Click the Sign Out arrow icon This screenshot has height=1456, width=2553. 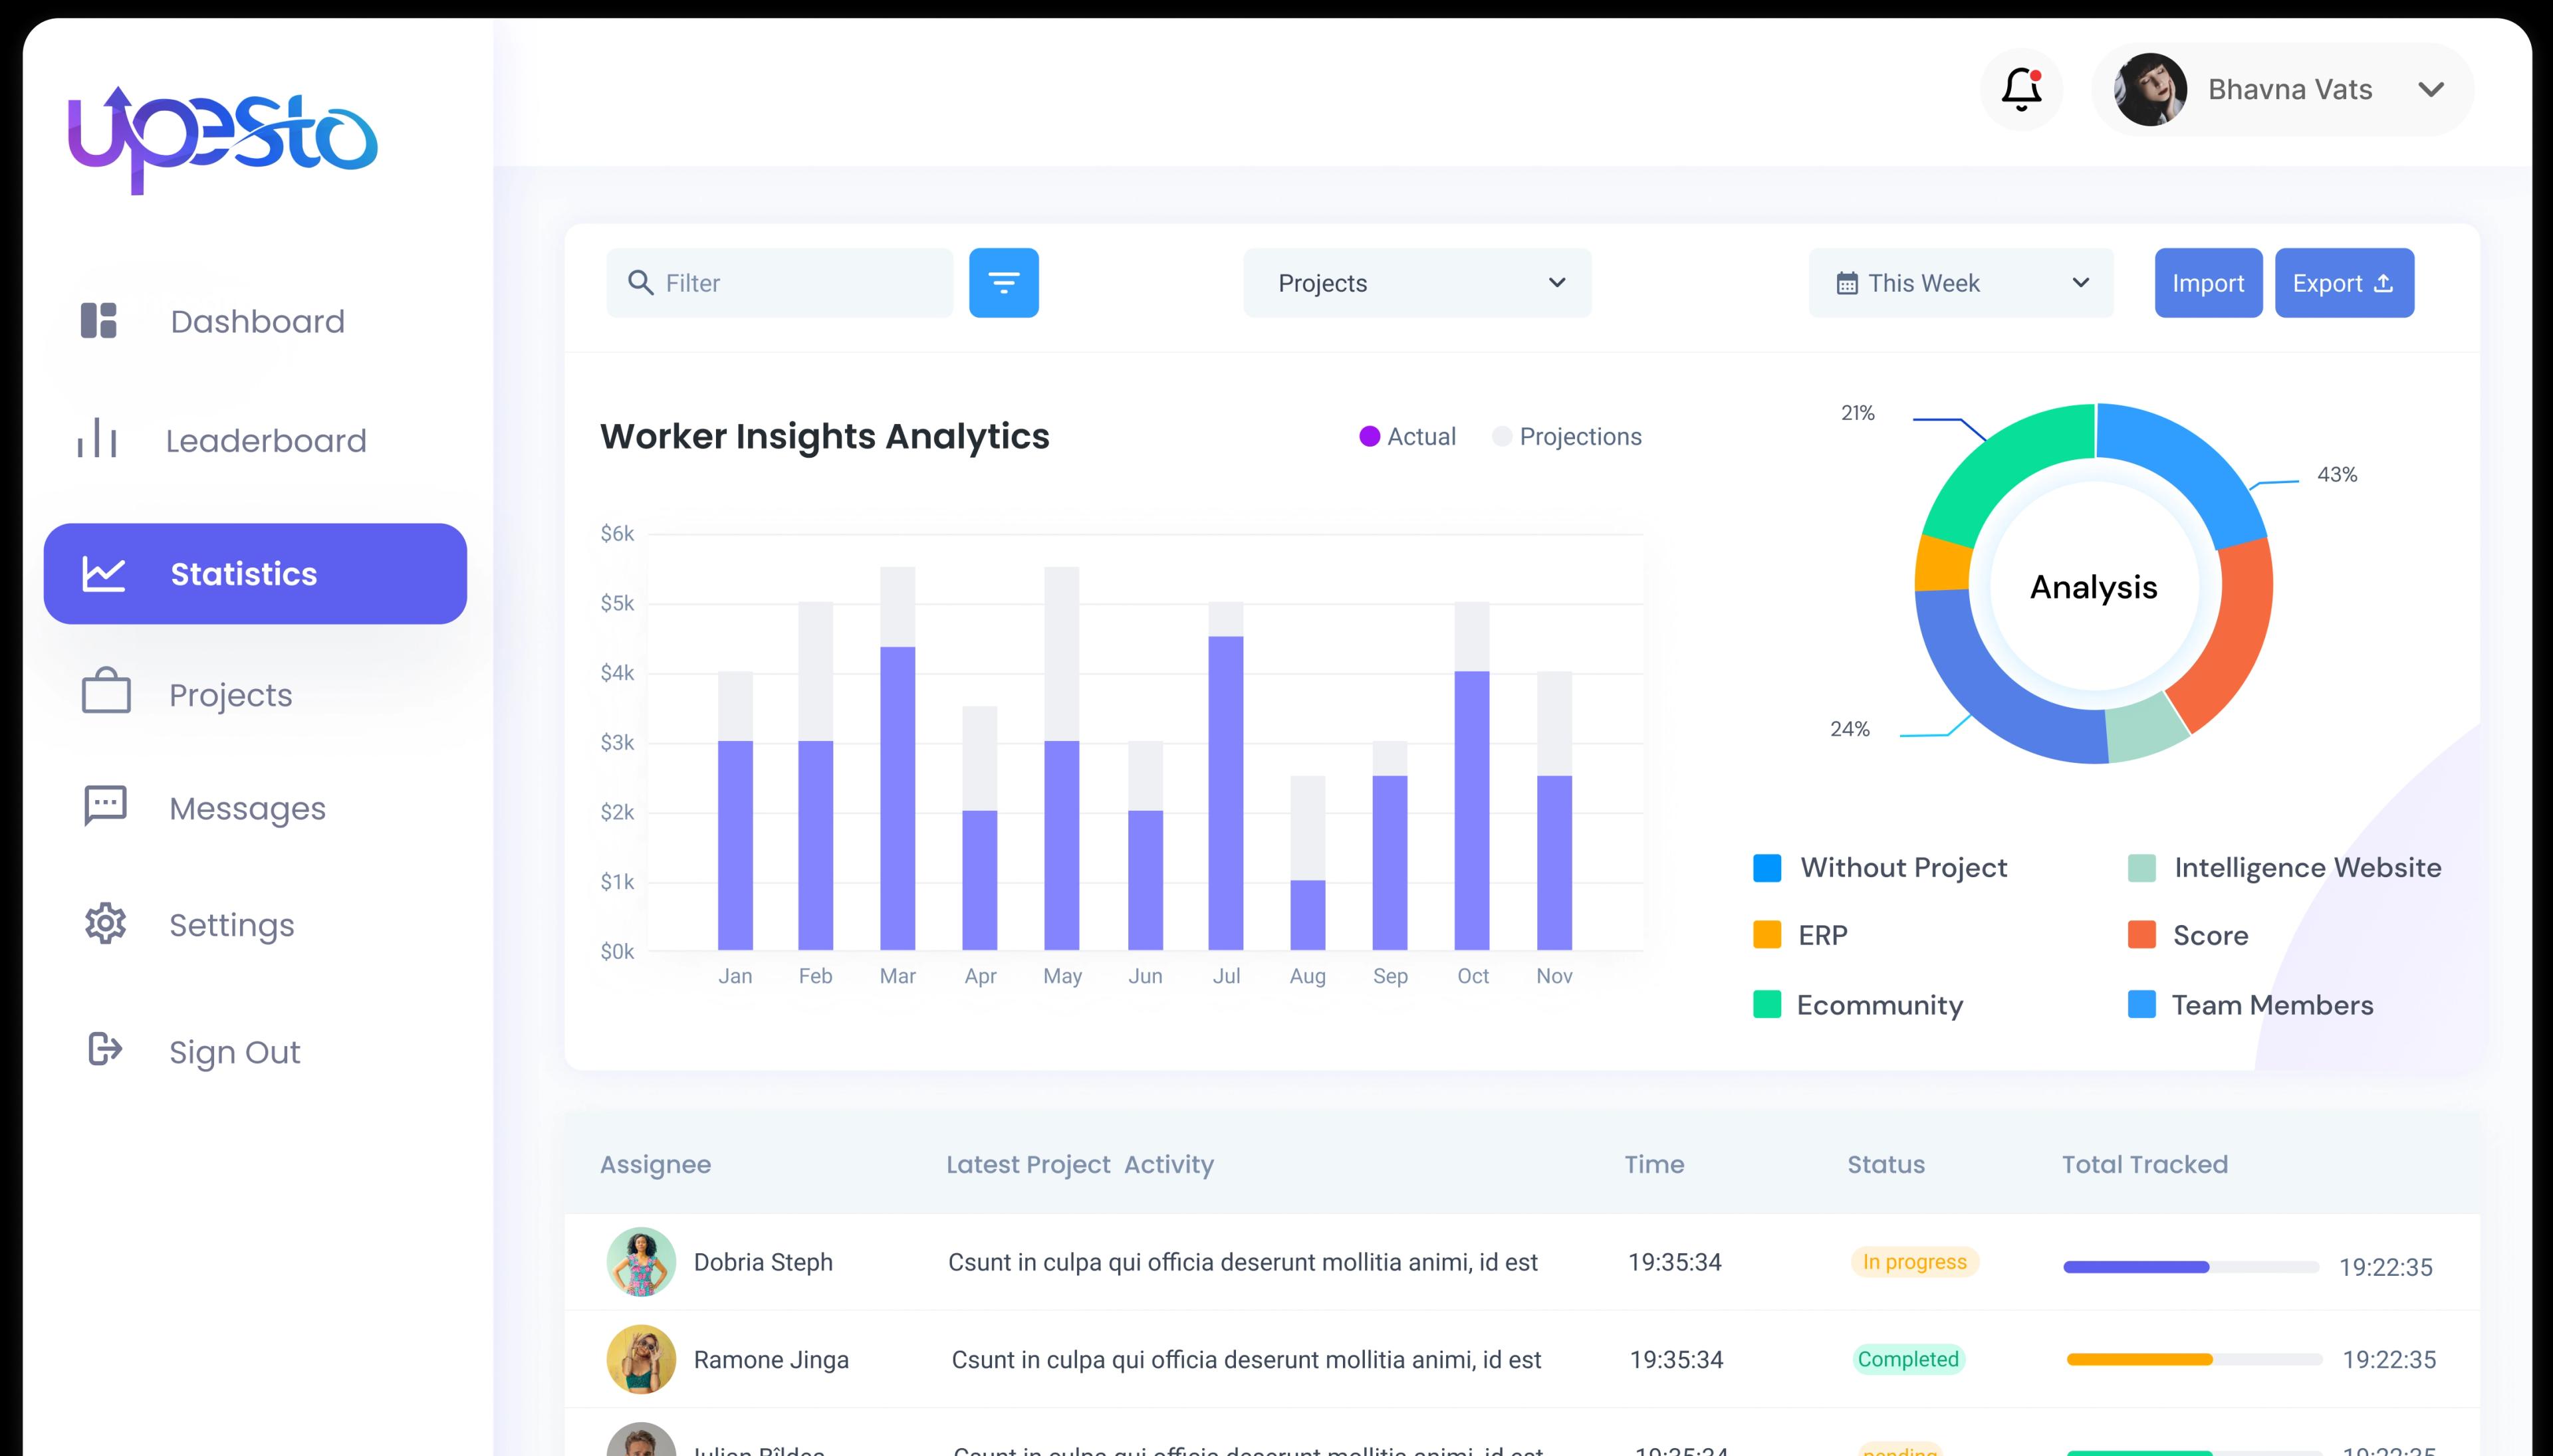pyautogui.click(x=105, y=1049)
